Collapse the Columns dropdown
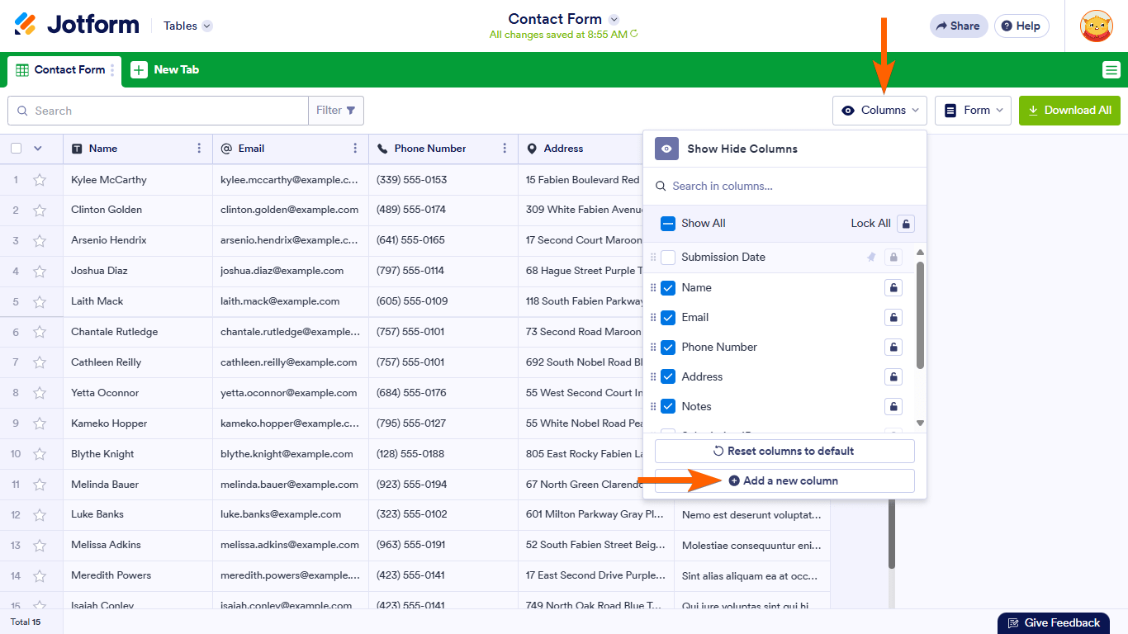Image resolution: width=1128 pixels, height=634 pixels. tap(879, 111)
